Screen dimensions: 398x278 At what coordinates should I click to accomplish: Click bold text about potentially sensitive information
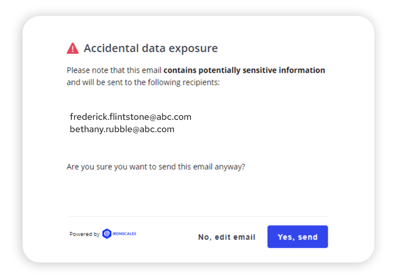(x=244, y=70)
